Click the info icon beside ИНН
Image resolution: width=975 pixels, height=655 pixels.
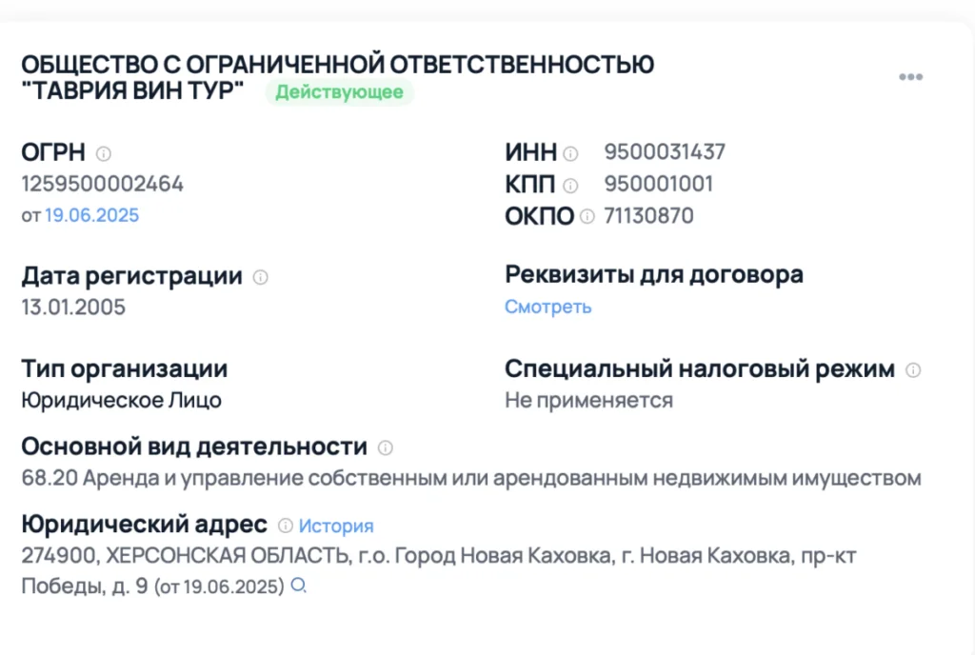(x=570, y=152)
